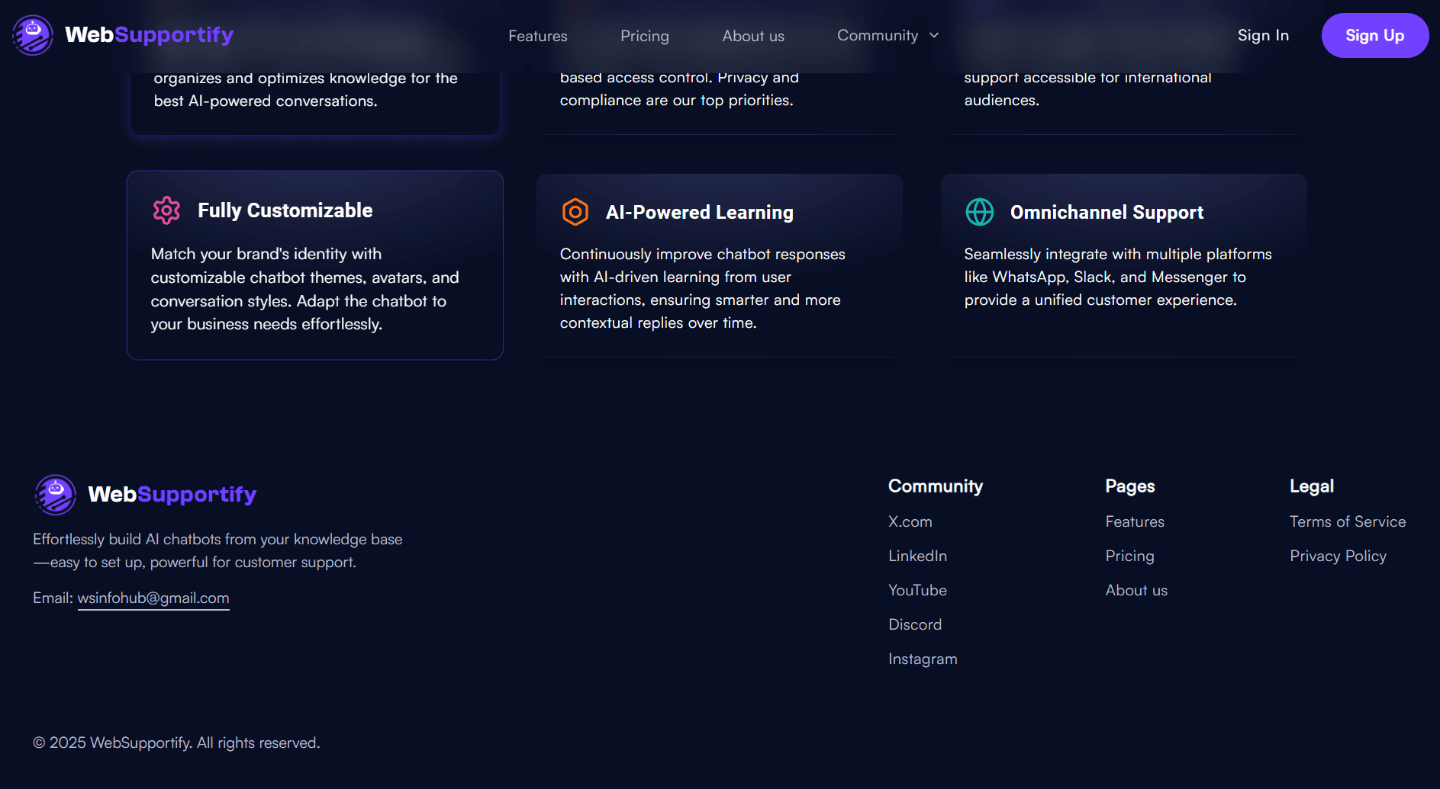Open the Discord community link

(915, 624)
